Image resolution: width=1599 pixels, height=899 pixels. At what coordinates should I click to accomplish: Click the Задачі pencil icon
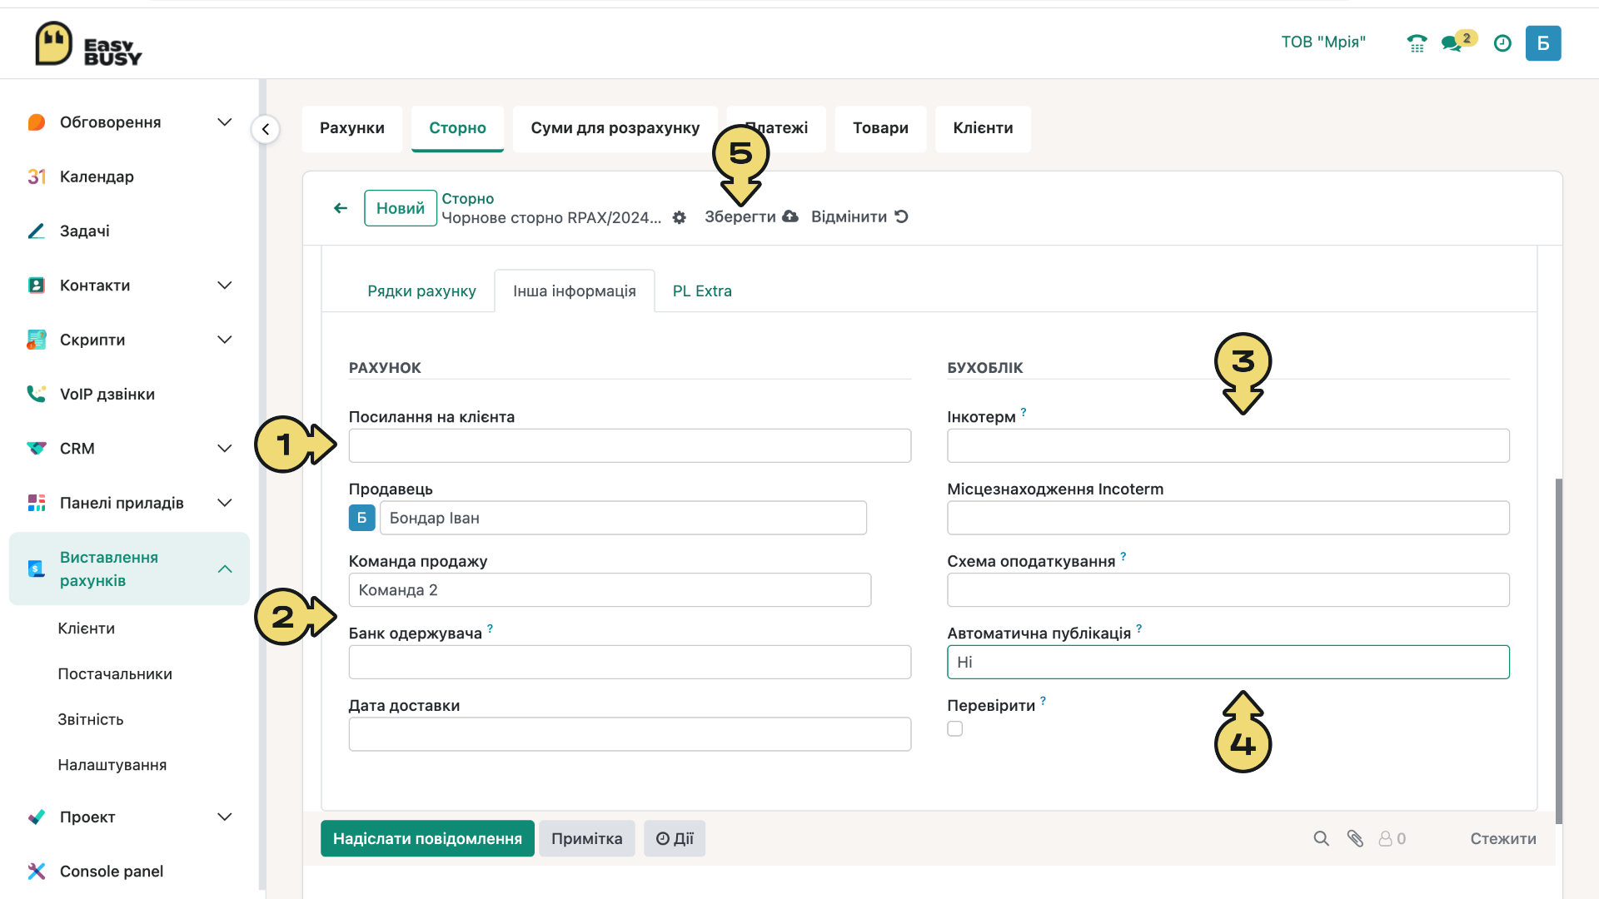tap(36, 231)
